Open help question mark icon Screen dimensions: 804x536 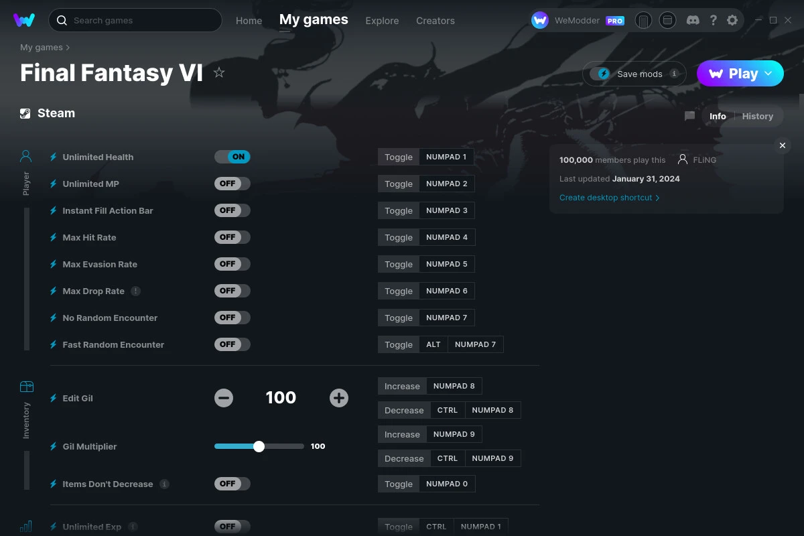(713, 20)
